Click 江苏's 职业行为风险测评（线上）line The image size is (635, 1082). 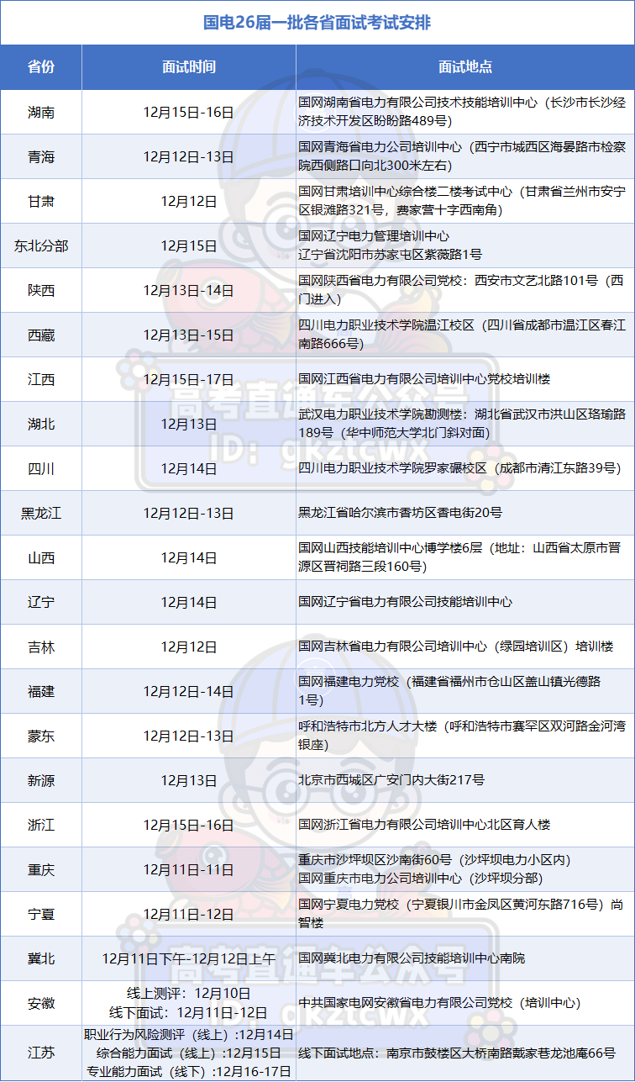tap(189, 1034)
